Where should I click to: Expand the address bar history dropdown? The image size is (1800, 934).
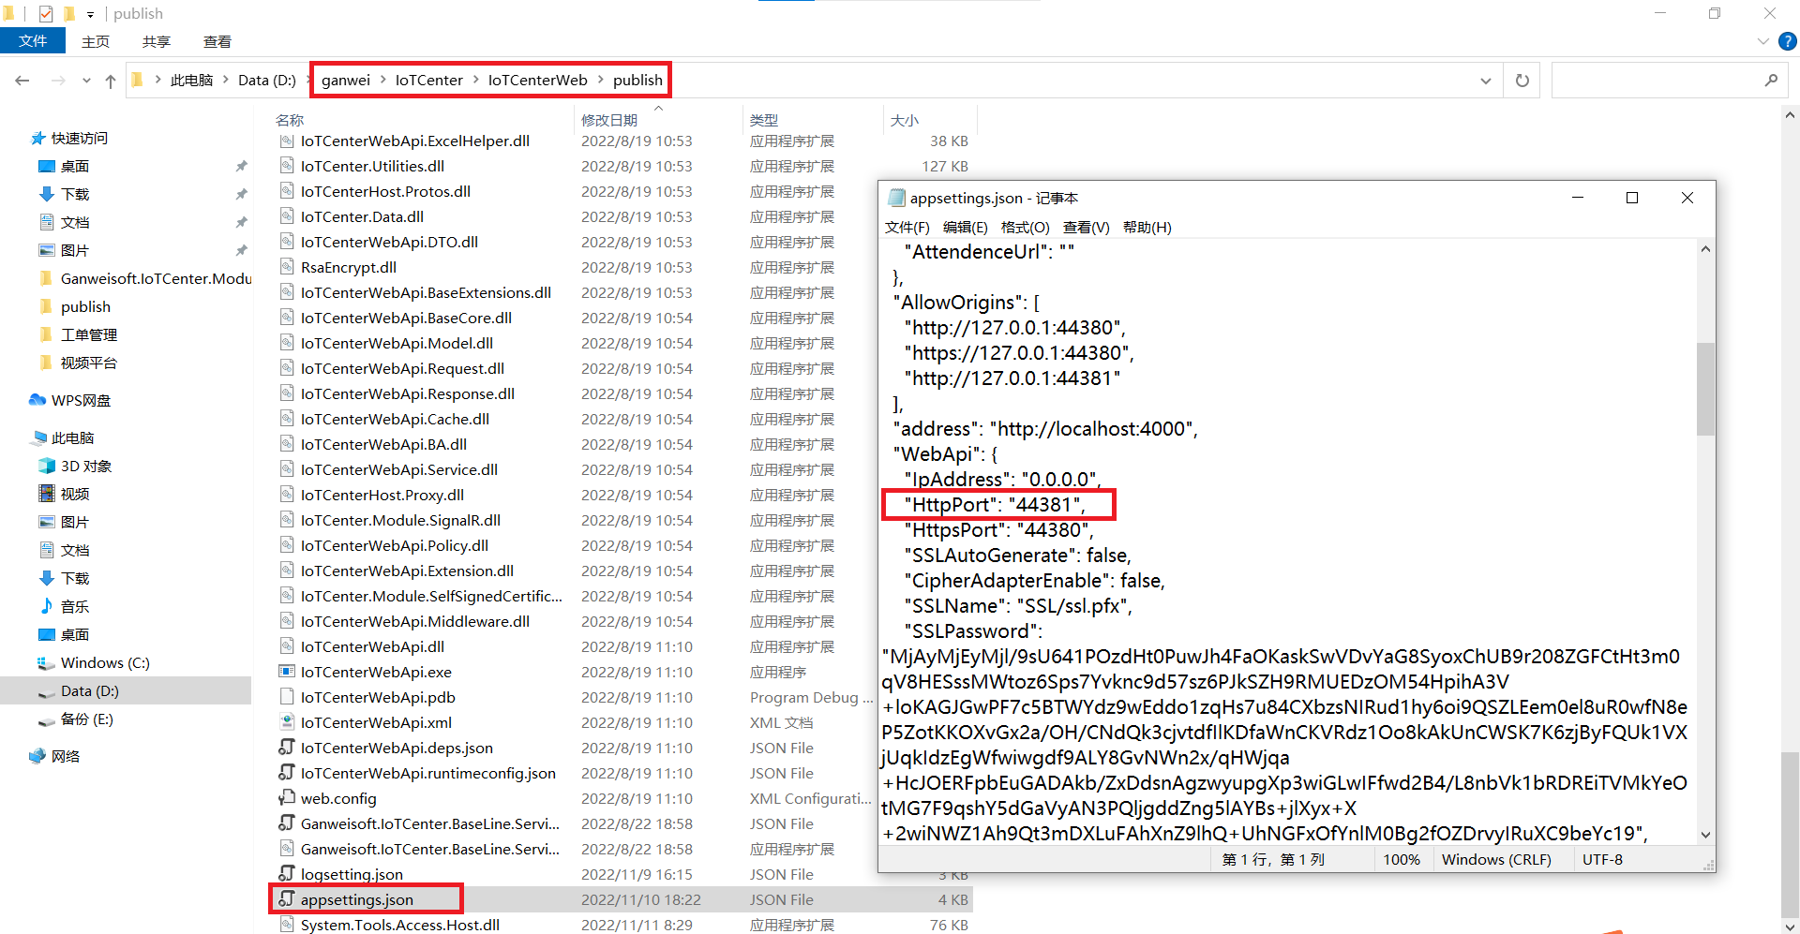click(x=1486, y=81)
